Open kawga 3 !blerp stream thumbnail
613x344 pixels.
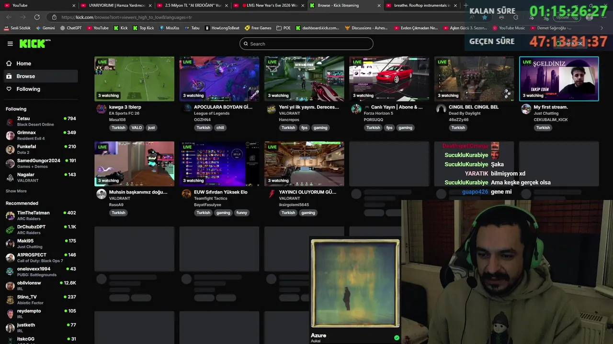[x=134, y=79]
